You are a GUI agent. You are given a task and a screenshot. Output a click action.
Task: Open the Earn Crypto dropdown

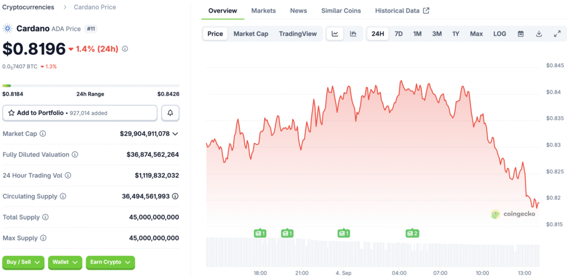tap(110, 262)
